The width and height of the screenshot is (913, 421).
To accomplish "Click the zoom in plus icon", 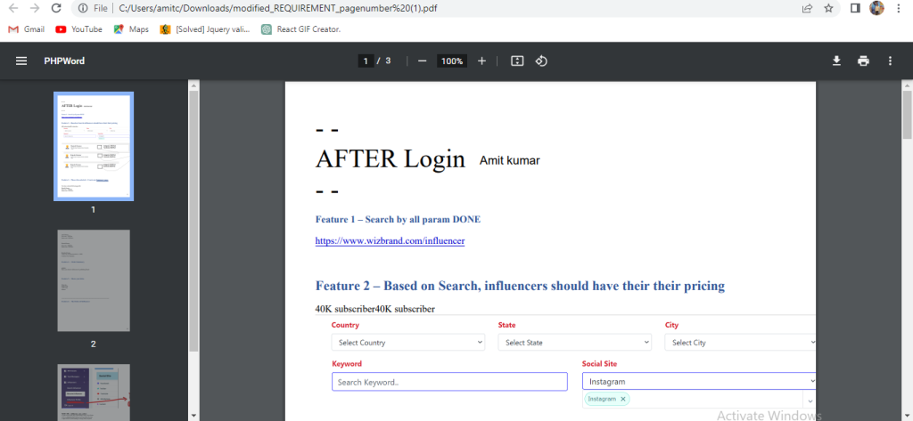I will click(481, 61).
